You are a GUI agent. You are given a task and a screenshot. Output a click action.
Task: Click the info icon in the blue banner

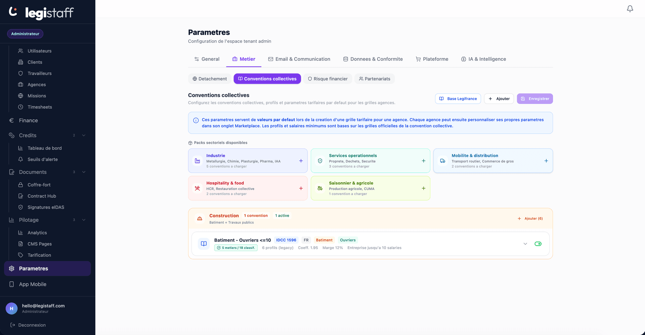(196, 120)
